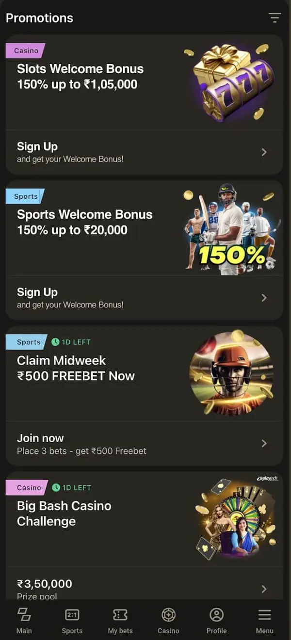This screenshot has width=291, height=640.
Task: Tap the Main navigation icon
Action: click(x=24, y=614)
